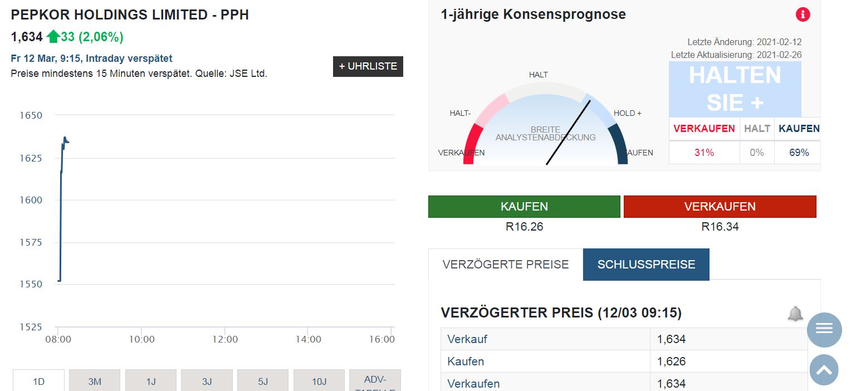
Task: Select the 1D chart timeframe
Action: [38, 380]
